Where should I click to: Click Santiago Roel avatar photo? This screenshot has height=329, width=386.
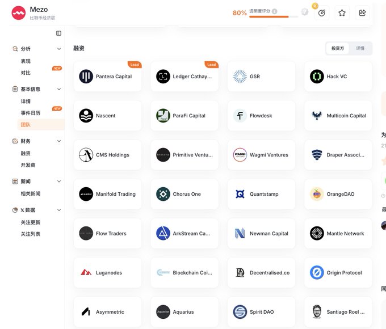317,312
